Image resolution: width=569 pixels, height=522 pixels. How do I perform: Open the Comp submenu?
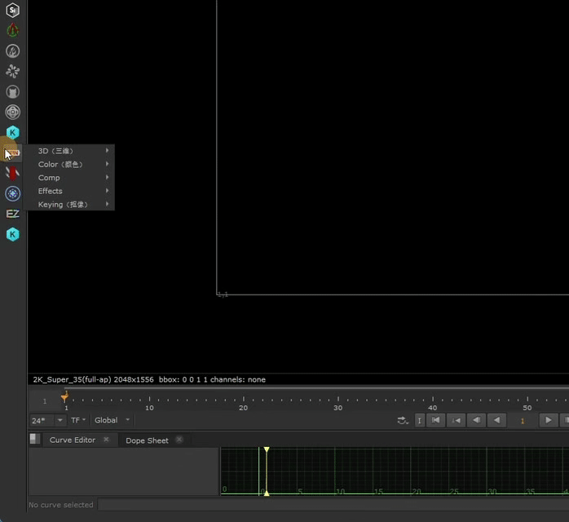[69, 178]
